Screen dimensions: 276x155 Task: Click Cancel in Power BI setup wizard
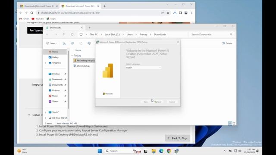pyautogui.click(x=172, y=102)
